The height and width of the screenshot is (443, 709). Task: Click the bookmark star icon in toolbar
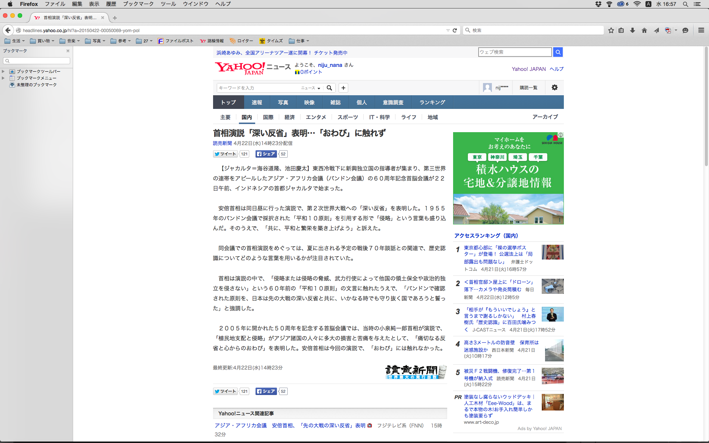(611, 30)
